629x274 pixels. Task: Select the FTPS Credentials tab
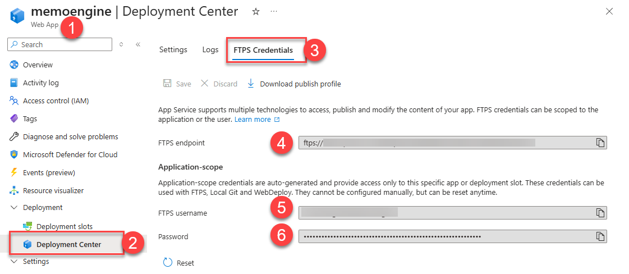coord(263,50)
